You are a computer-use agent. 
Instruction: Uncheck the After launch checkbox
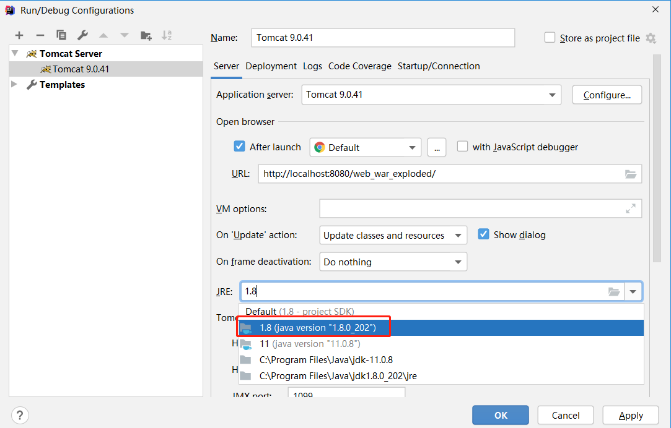[x=239, y=147]
